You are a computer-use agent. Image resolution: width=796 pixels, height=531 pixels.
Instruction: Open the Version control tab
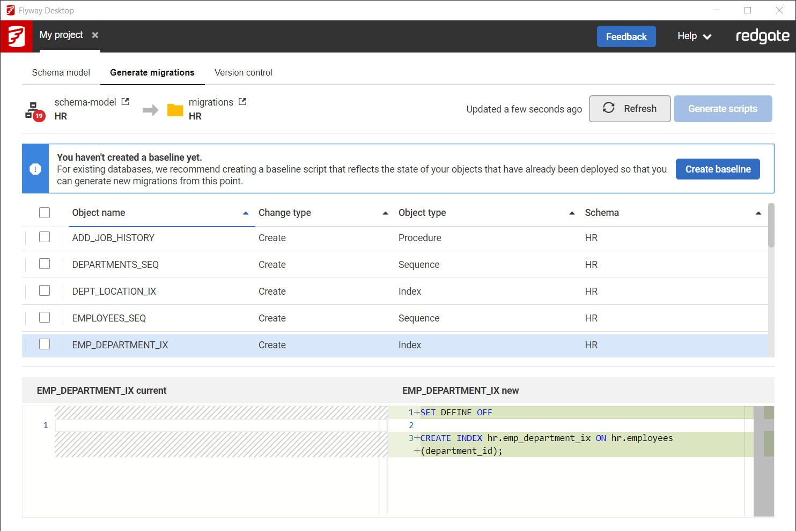243,72
